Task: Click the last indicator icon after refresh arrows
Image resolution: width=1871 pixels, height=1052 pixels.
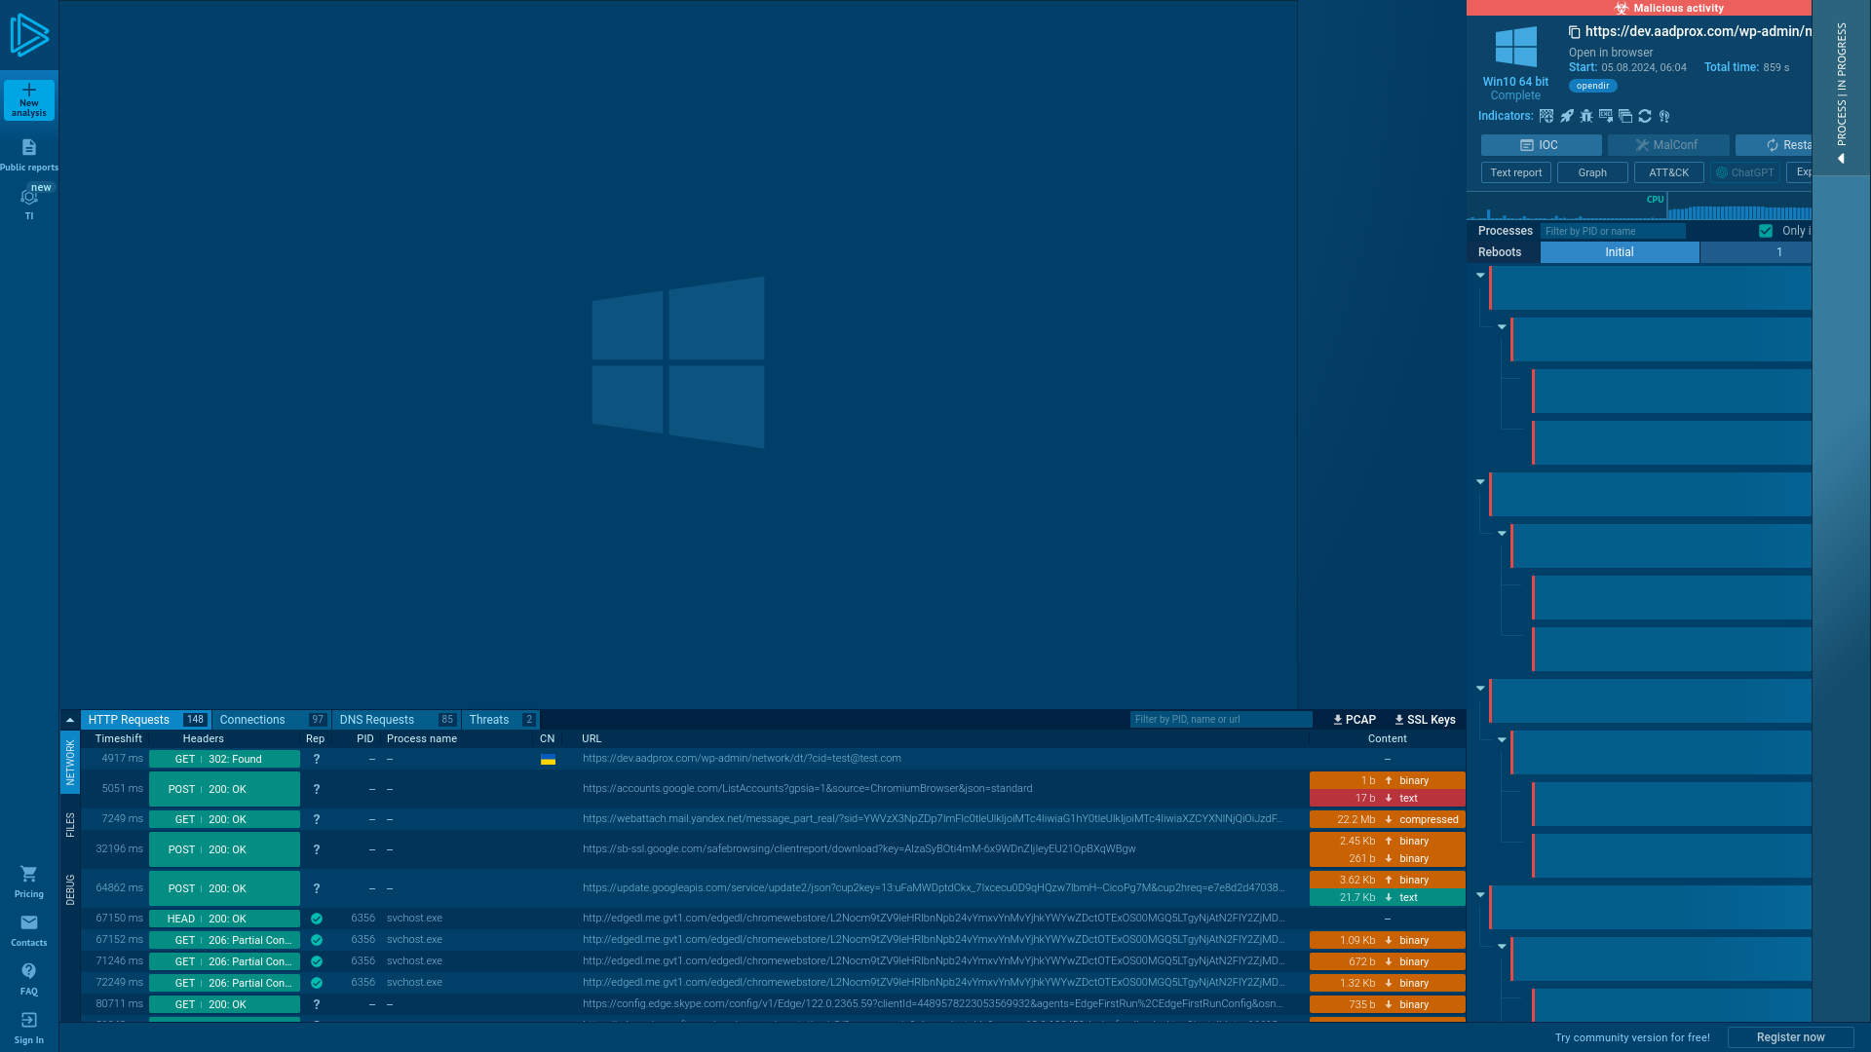Action: (1664, 116)
